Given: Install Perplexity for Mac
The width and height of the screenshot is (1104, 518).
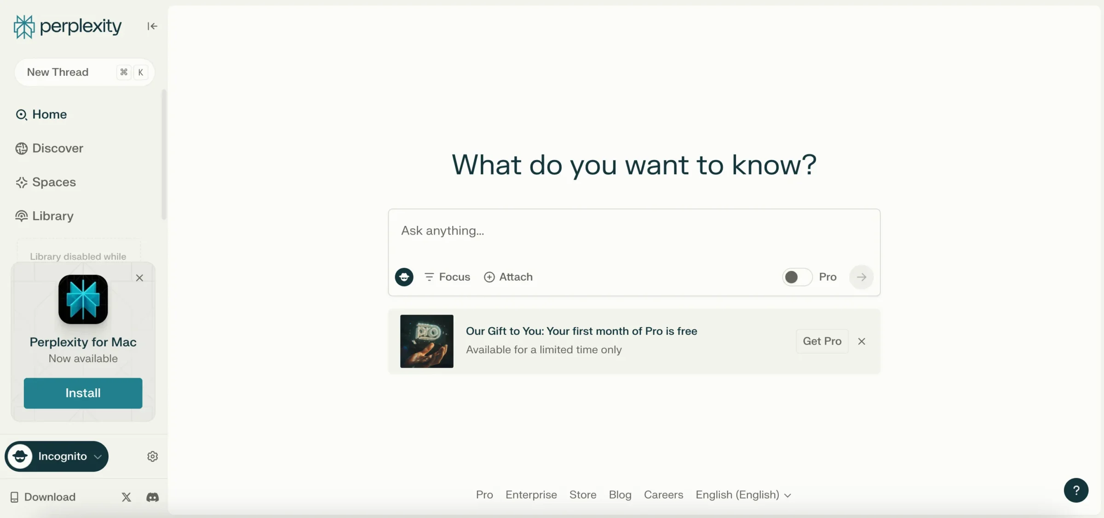Looking at the screenshot, I should pos(83,393).
